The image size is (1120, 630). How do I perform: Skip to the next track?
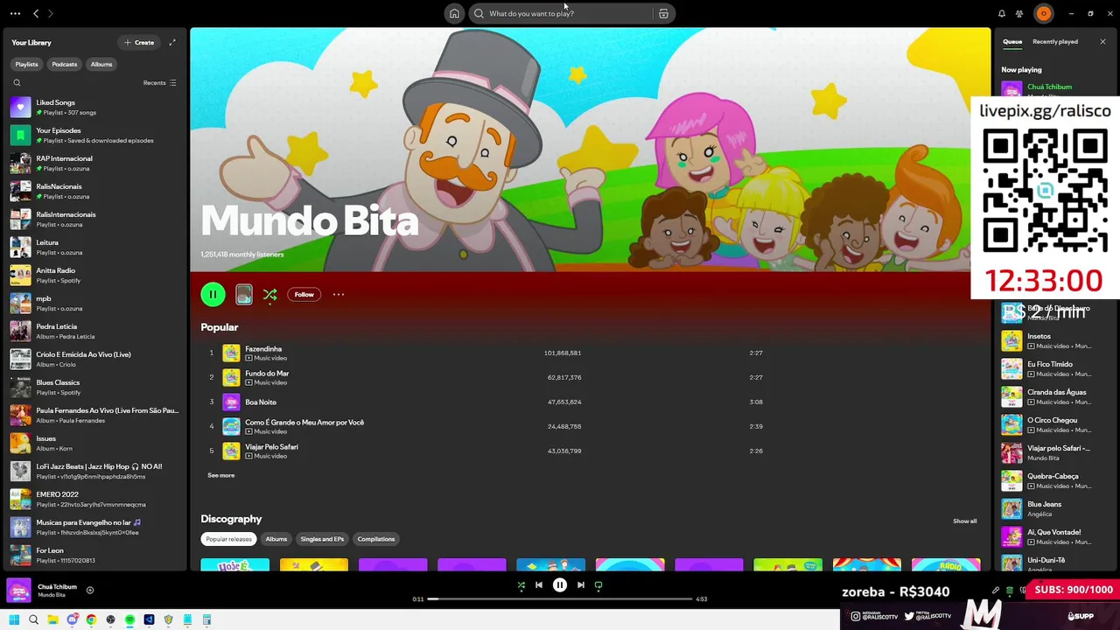(581, 585)
